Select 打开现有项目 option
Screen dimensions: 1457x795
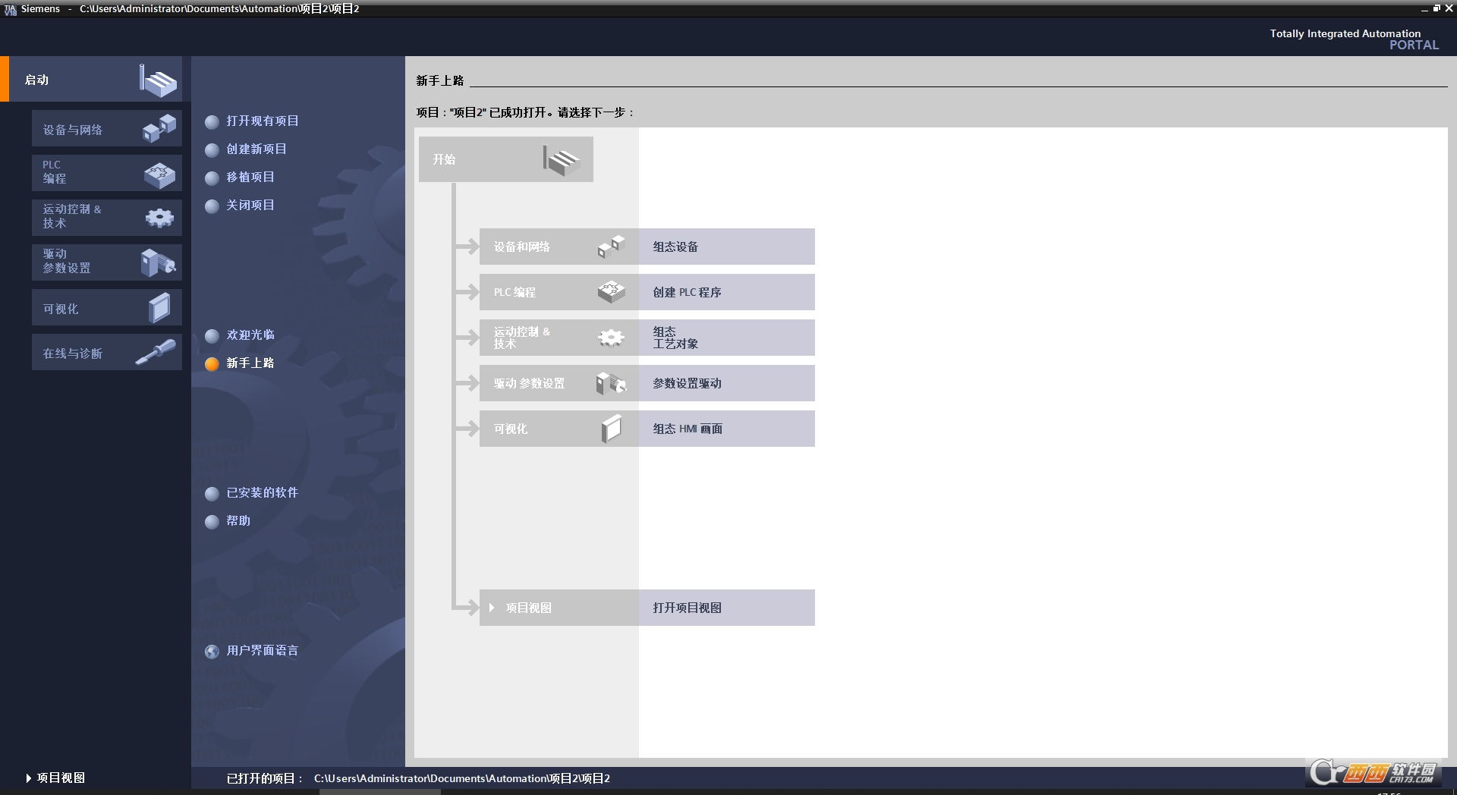pos(252,121)
